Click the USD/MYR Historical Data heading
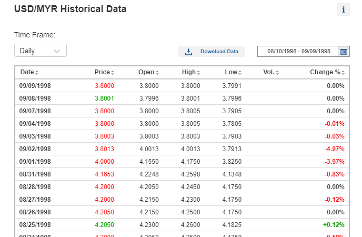The width and height of the screenshot is (362, 237). (70, 9)
